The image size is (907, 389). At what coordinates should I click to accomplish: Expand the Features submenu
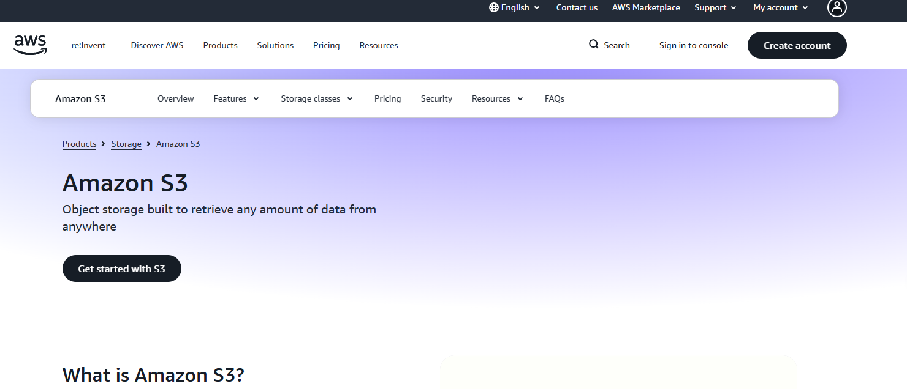237,98
